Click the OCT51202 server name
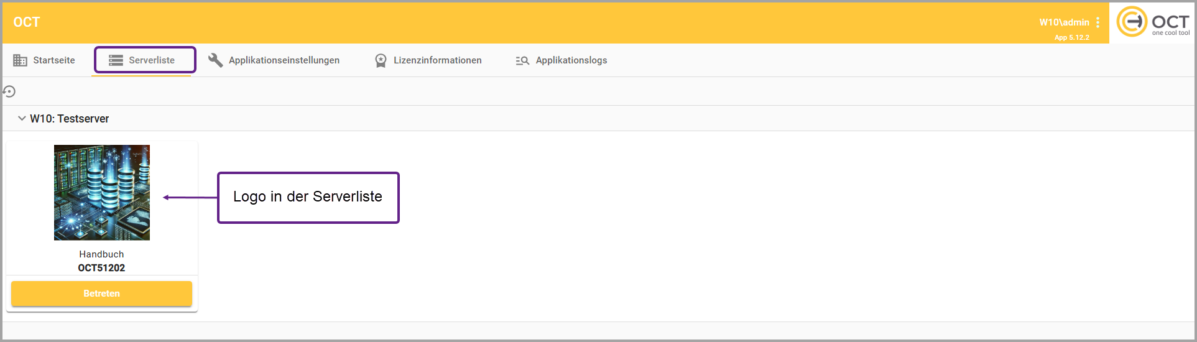This screenshot has width=1197, height=342. pos(101,268)
